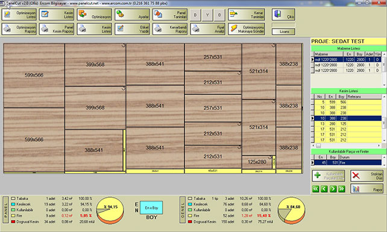Click the 75,27 mtül value
This screenshot has height=232, width=387.
pos(265,222)
